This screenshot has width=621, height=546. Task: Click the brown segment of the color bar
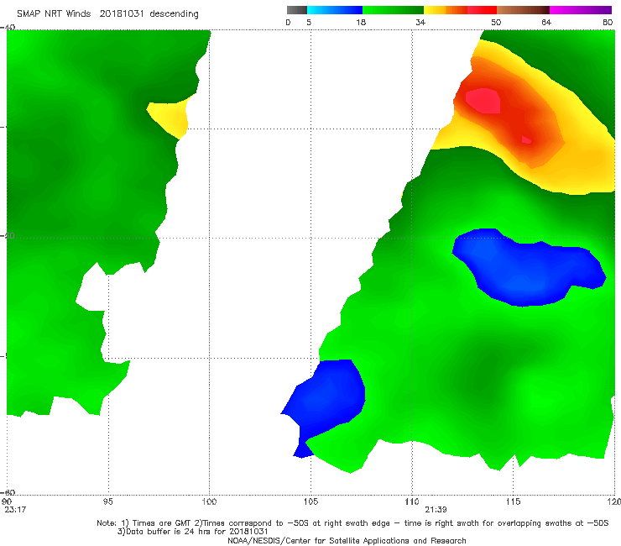pos(523,10)
